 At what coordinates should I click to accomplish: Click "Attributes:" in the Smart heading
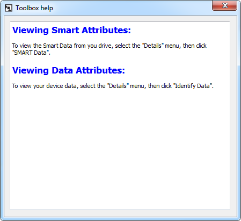click(x=106, y=30)
